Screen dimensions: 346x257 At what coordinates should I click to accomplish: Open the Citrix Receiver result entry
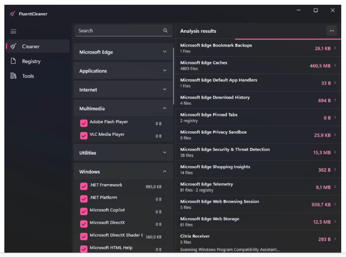[x=255, y=238]
